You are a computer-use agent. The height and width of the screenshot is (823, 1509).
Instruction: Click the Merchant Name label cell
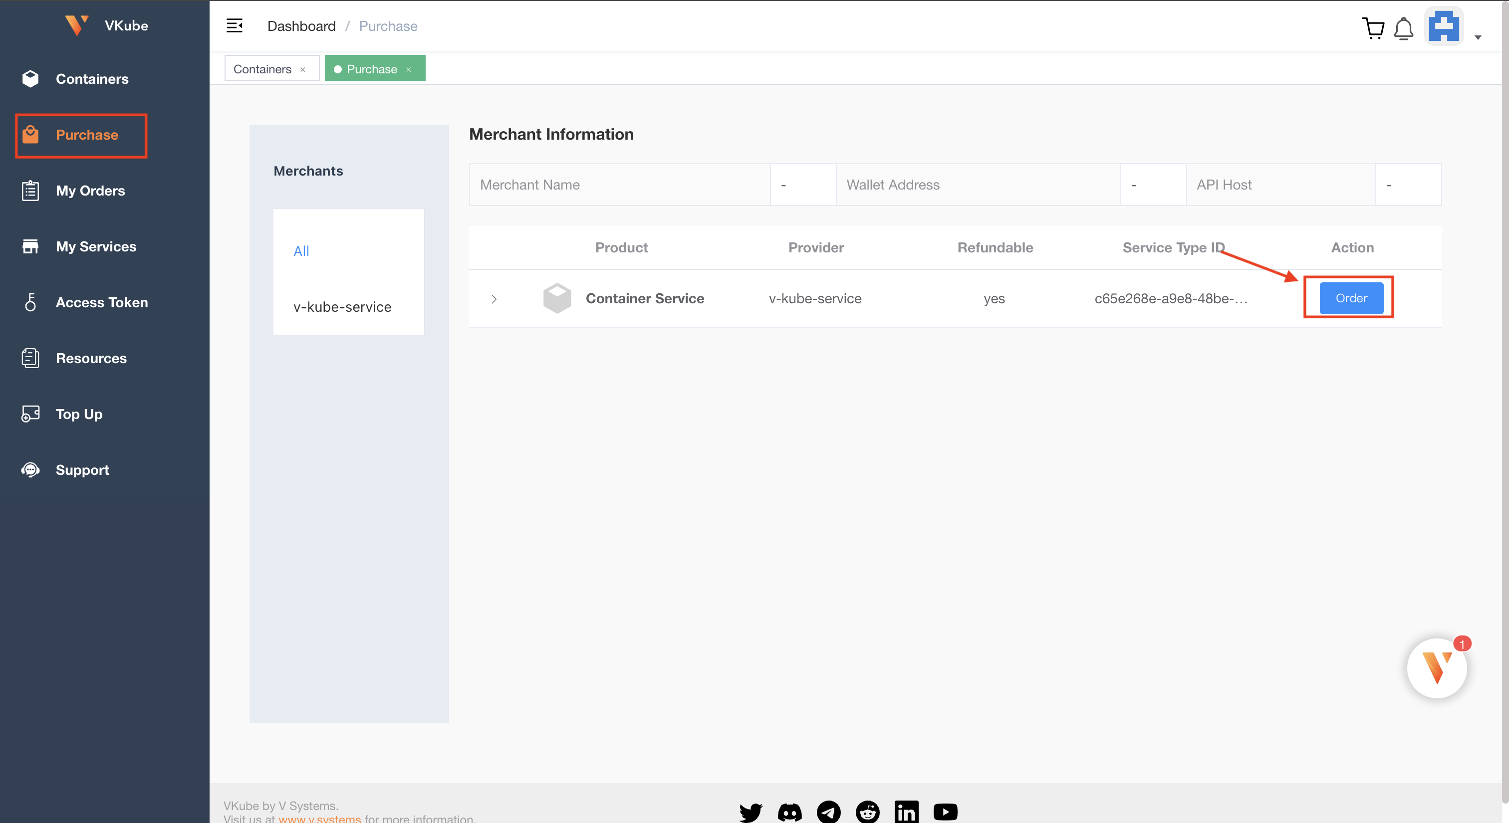tap(620, 185)
